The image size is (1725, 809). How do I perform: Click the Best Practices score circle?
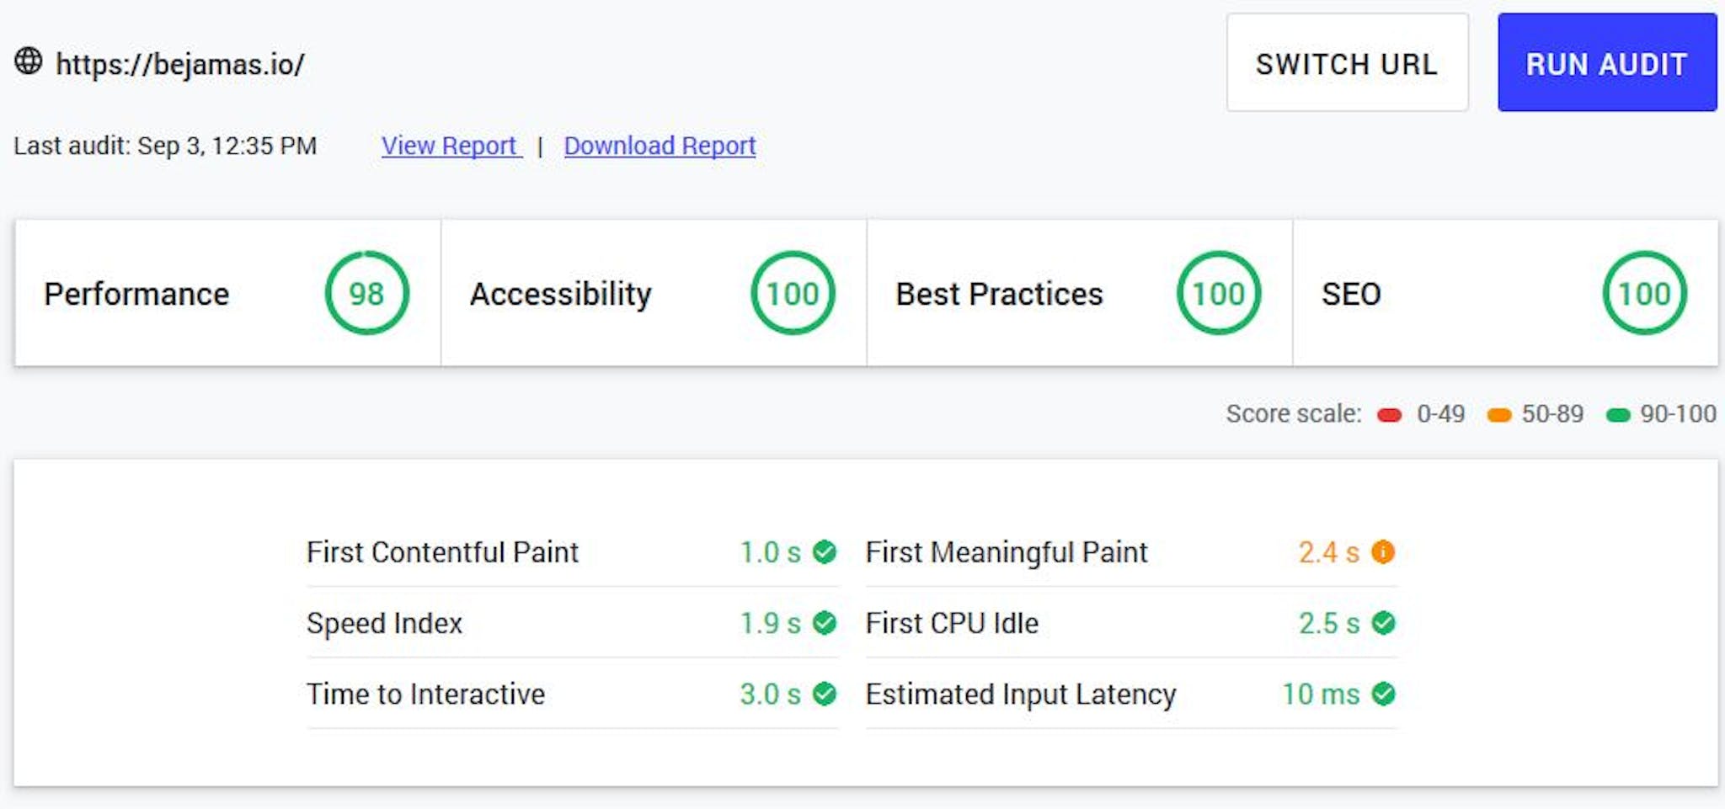coord(1219,293)
